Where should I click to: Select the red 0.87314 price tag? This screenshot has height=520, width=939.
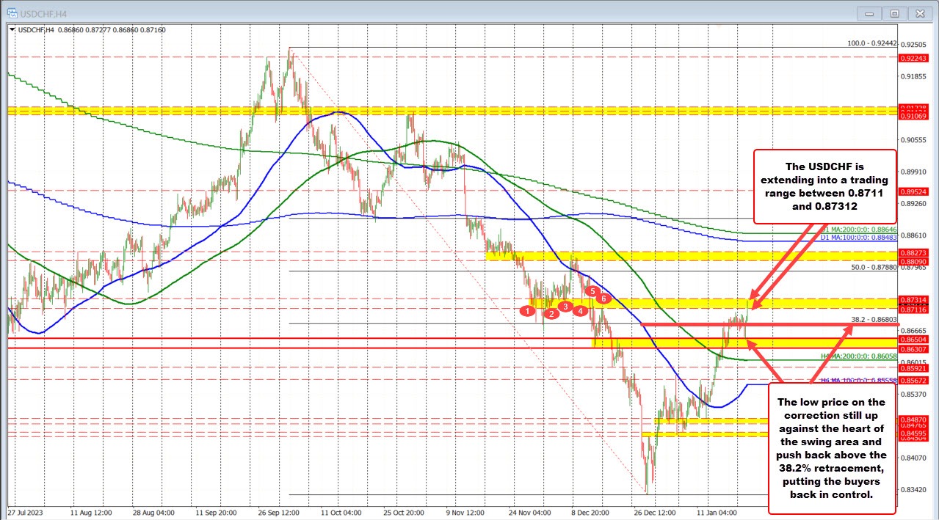click(913, 300)
